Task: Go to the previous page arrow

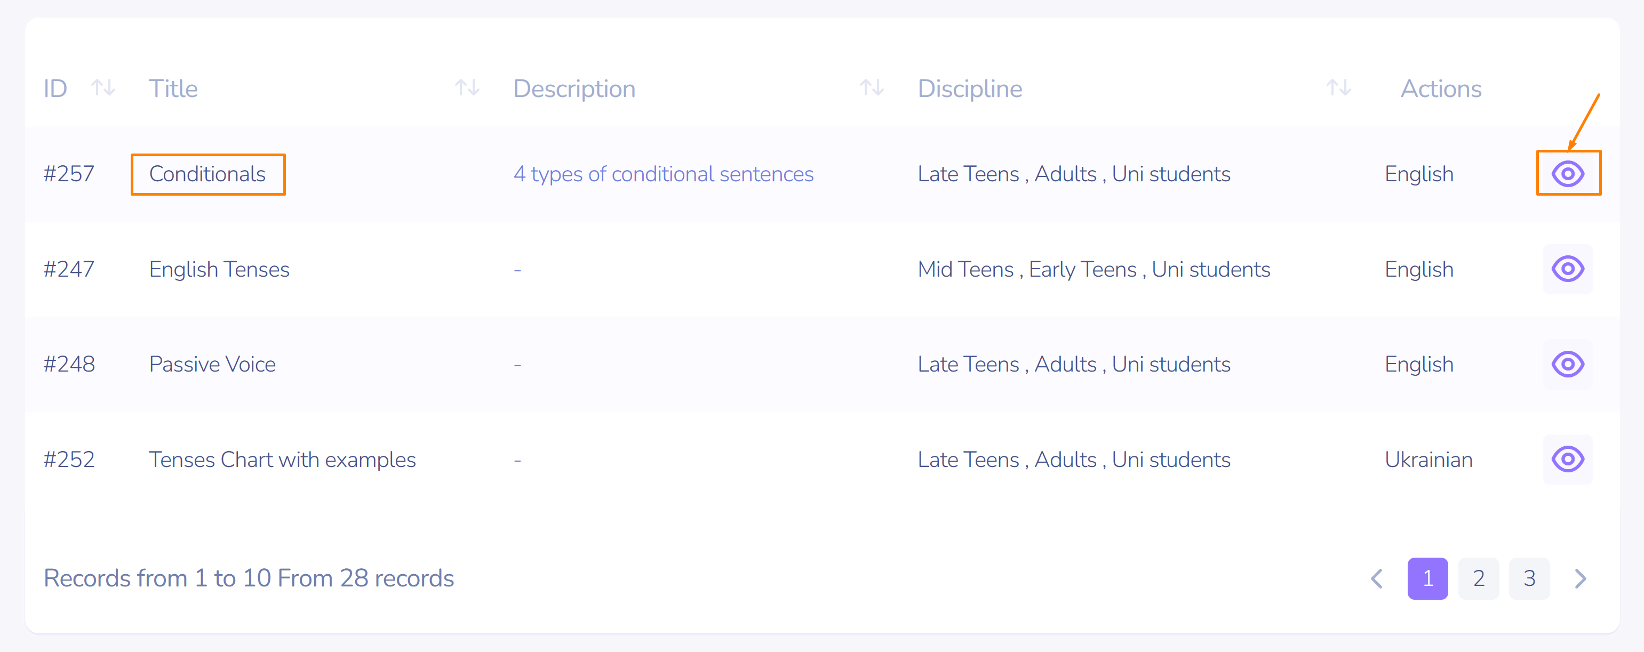Action: [1377, 578]
